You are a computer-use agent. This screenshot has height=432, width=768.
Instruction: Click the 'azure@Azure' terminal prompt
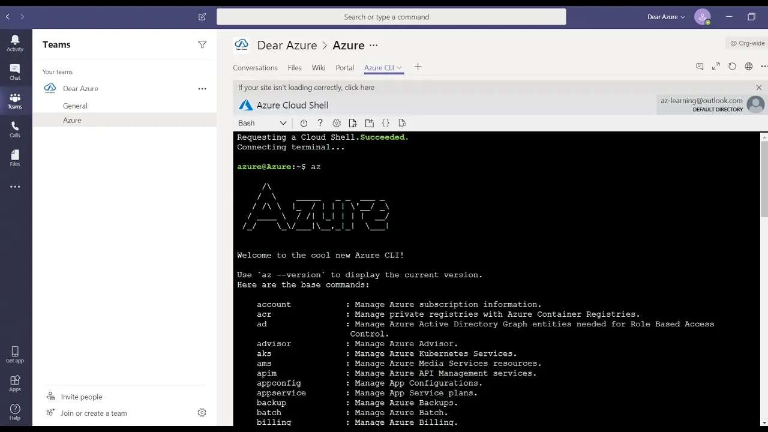pos(264,167)
